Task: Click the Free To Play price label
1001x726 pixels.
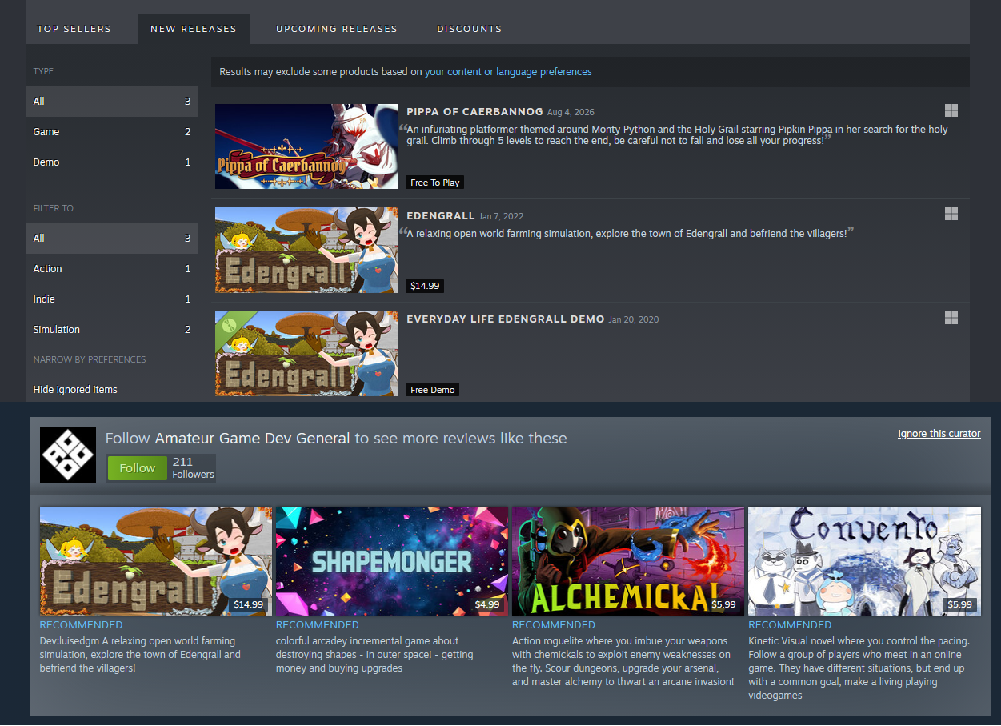Action: click(x=434, y=183)
